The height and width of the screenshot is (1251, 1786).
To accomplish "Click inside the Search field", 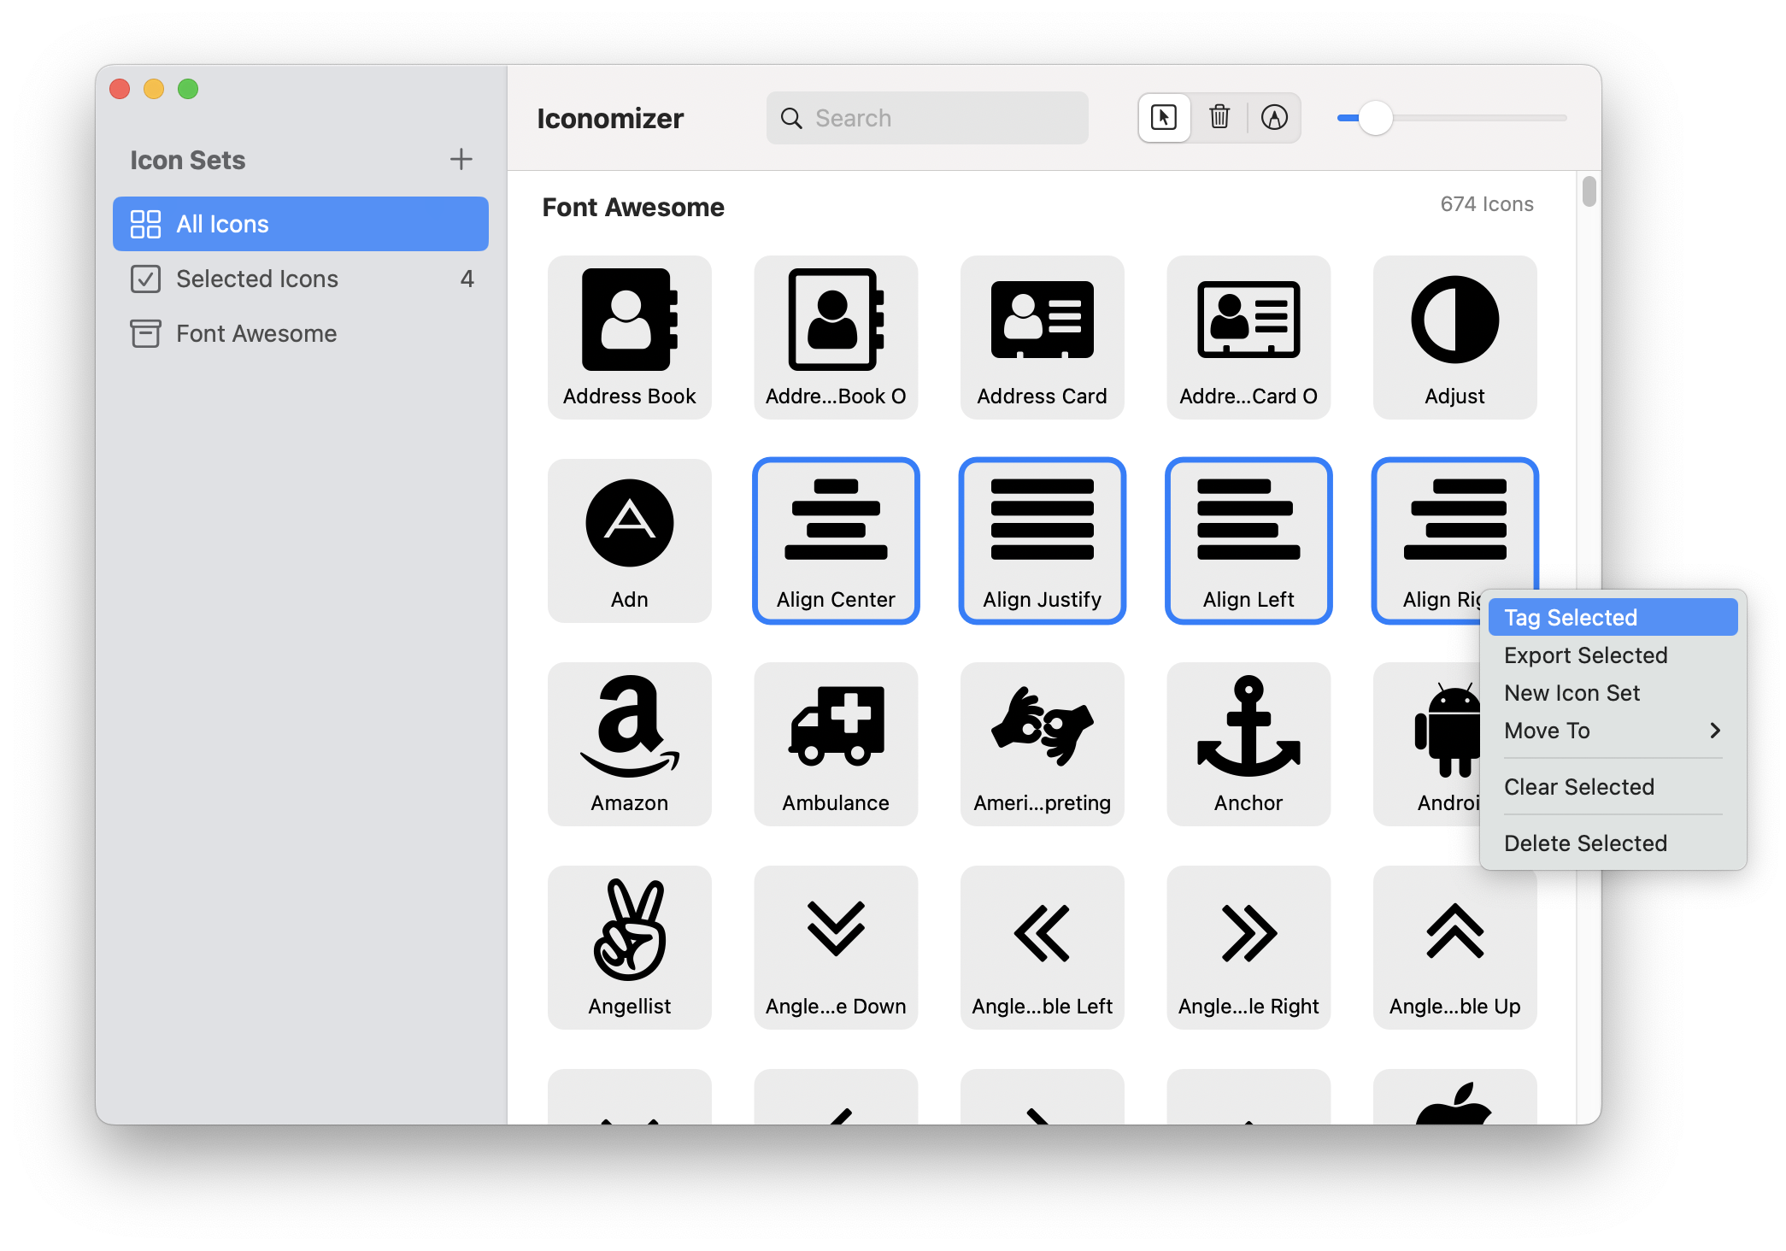I will [x=927, y=118].
